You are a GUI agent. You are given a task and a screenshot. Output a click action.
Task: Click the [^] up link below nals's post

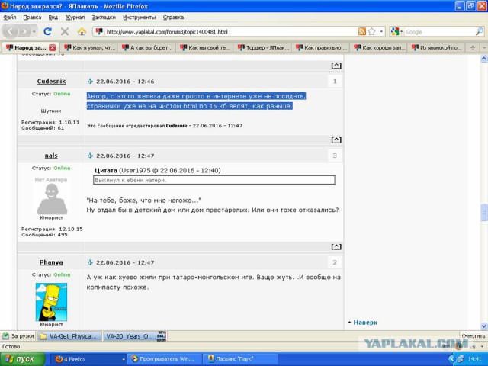336,247
